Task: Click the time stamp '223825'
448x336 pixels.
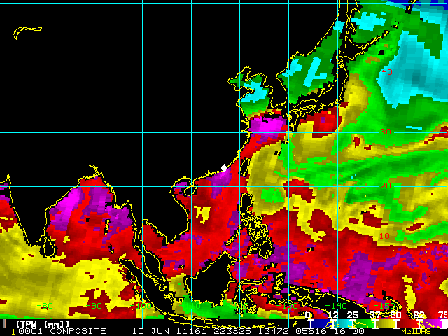Action: point(232,331)
